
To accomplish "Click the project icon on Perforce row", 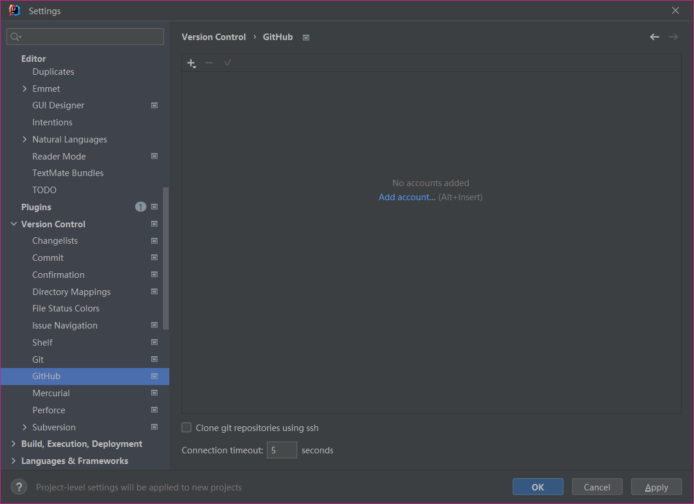I will click(x=155, y=410).
